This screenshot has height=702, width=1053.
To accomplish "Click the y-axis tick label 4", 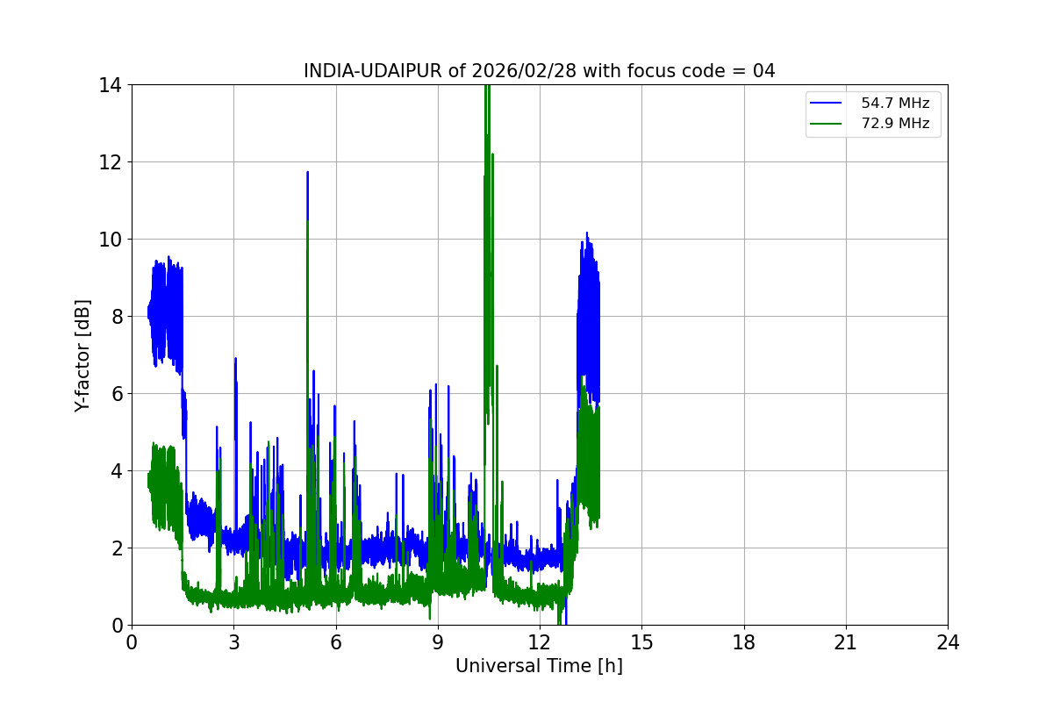I will (115, 471).
